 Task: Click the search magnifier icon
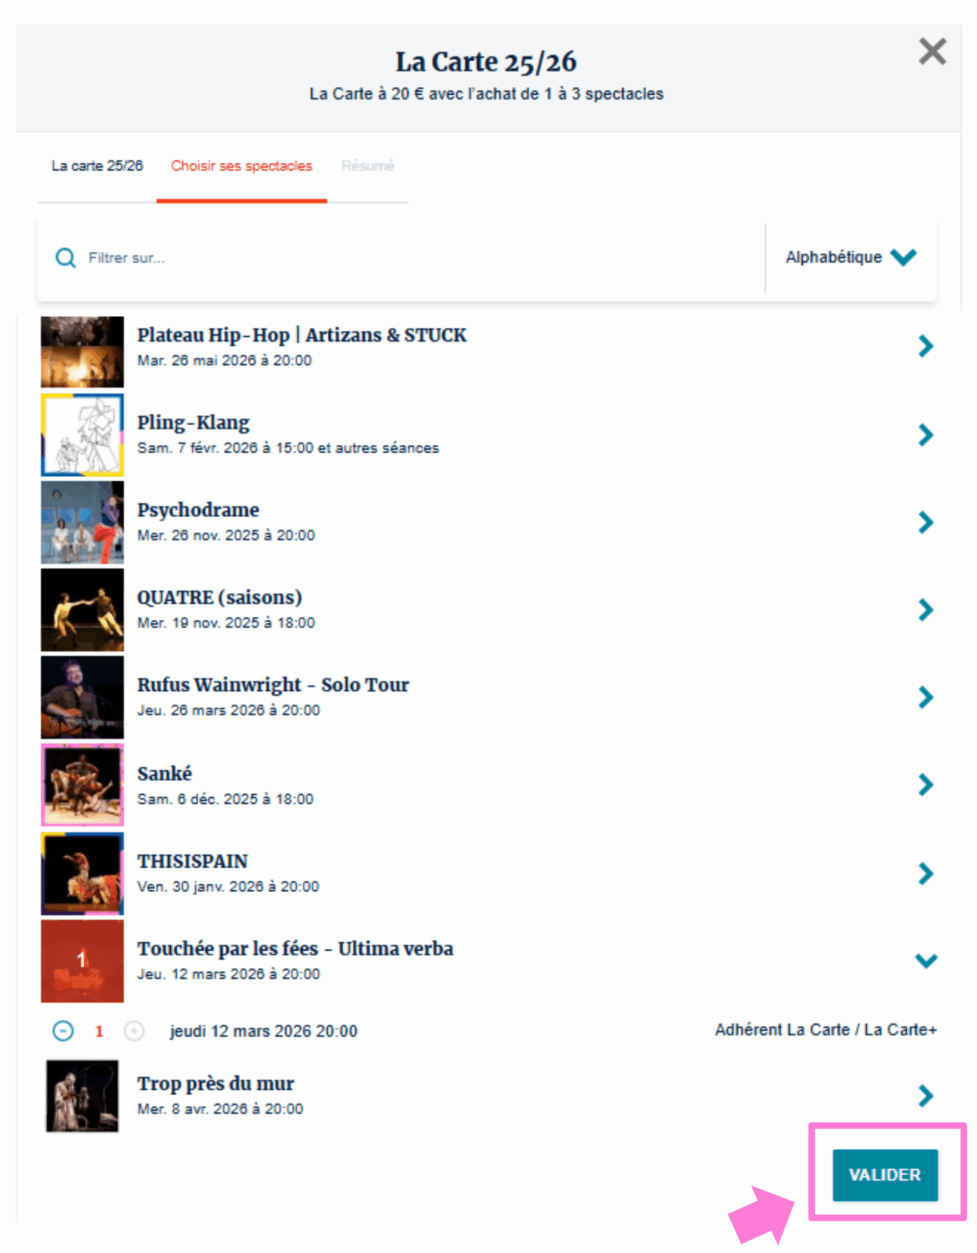click(x=65, y=258)
